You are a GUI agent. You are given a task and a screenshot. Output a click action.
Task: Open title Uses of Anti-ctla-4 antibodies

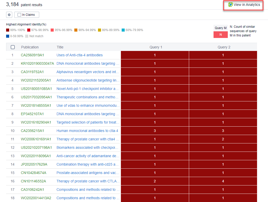click(79, 55)
